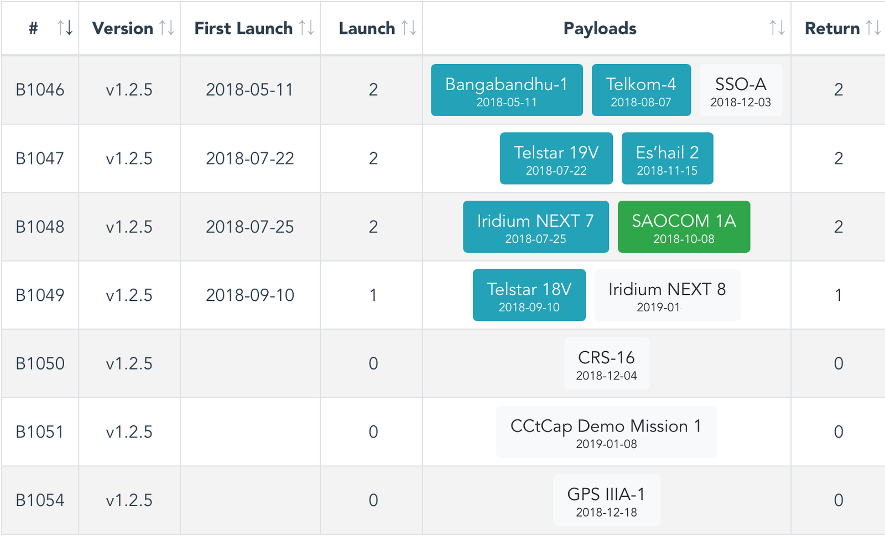Open the CRS-16 payload badge
Screen dimensions: 885x537
[x=606, y=364]
